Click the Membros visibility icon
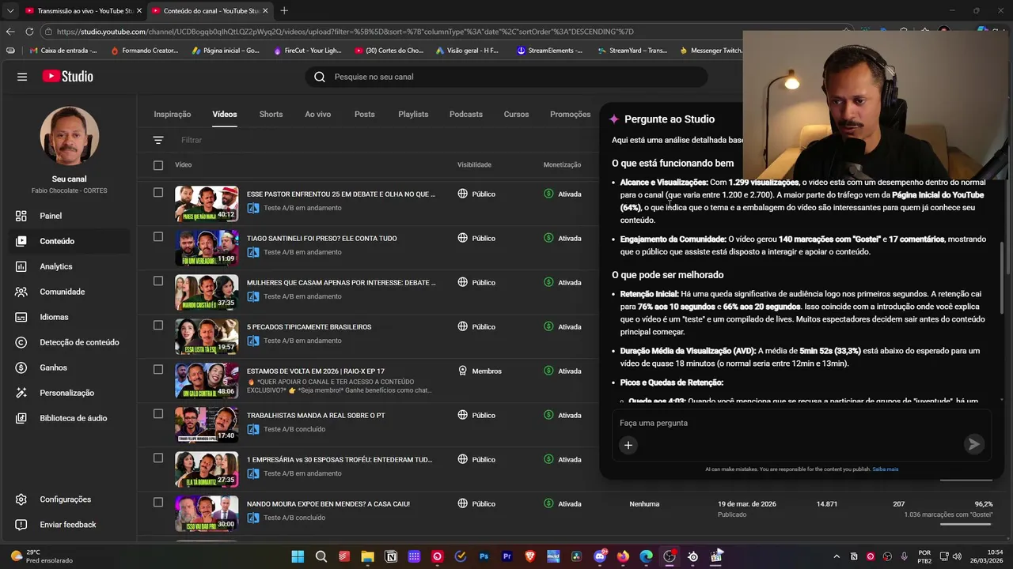The height and width of the screenshot is (569, 1013). [463, 371]
